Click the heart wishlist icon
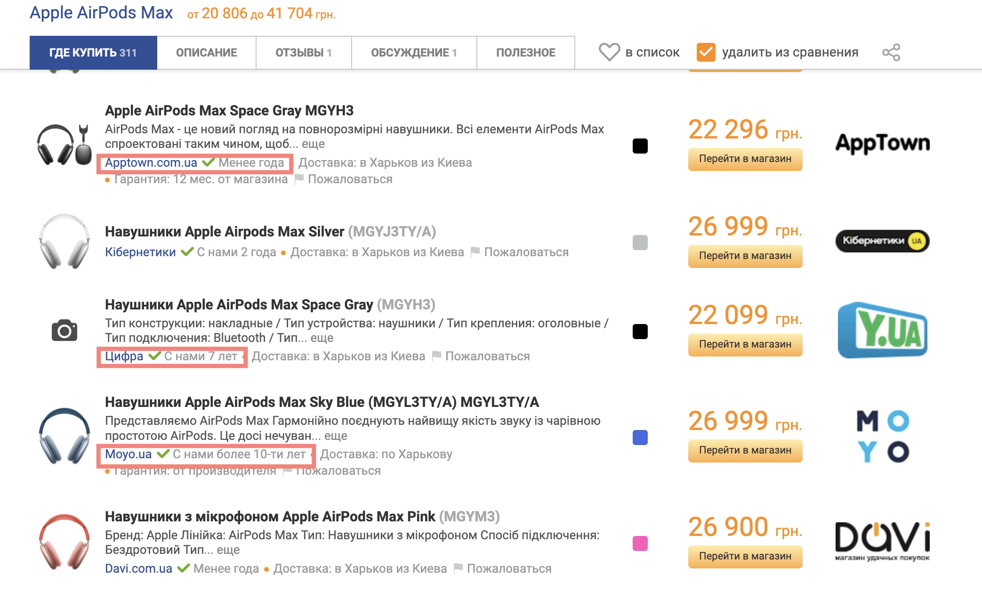This screenshot has height=600, width=982. coord(609,52)
